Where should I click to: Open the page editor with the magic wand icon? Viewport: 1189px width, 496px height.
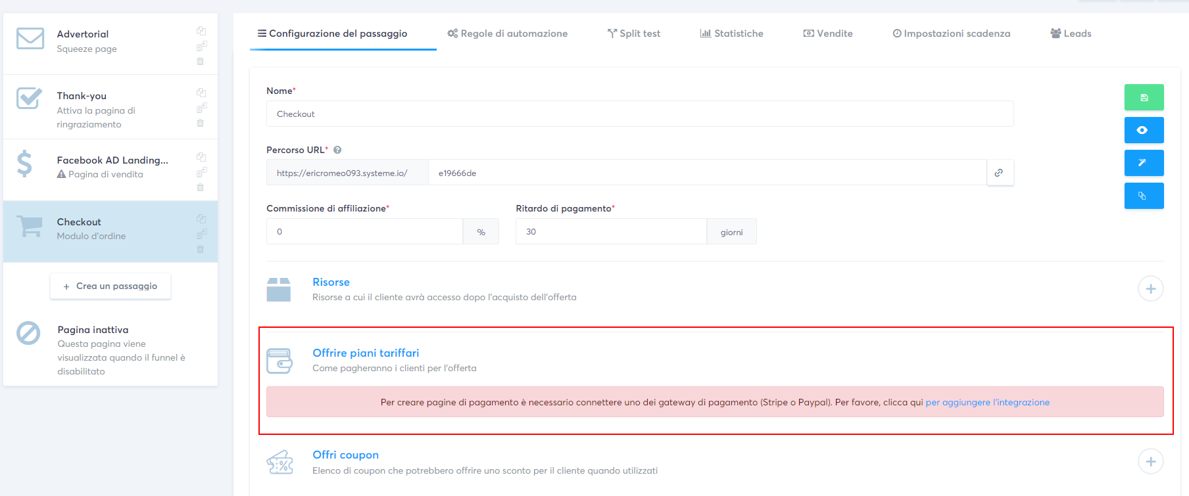(1144, 162)
